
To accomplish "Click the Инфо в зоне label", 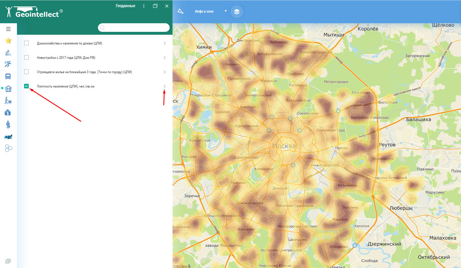I will [204, 11].
